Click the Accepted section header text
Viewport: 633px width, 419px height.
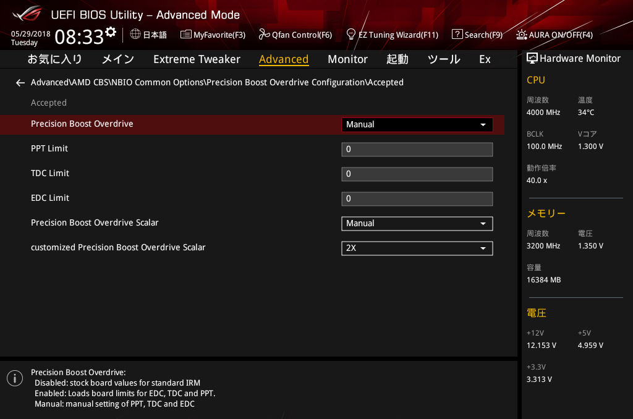49,103
